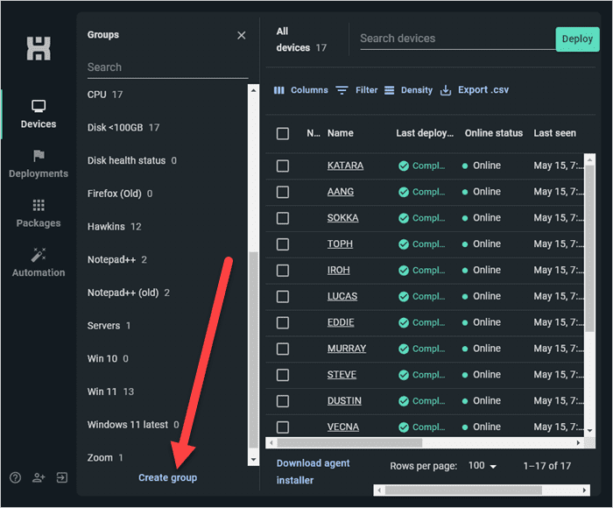Click the device table scroll-left arrow
This screenshot has height=508, width=613.
click(271, 442)
